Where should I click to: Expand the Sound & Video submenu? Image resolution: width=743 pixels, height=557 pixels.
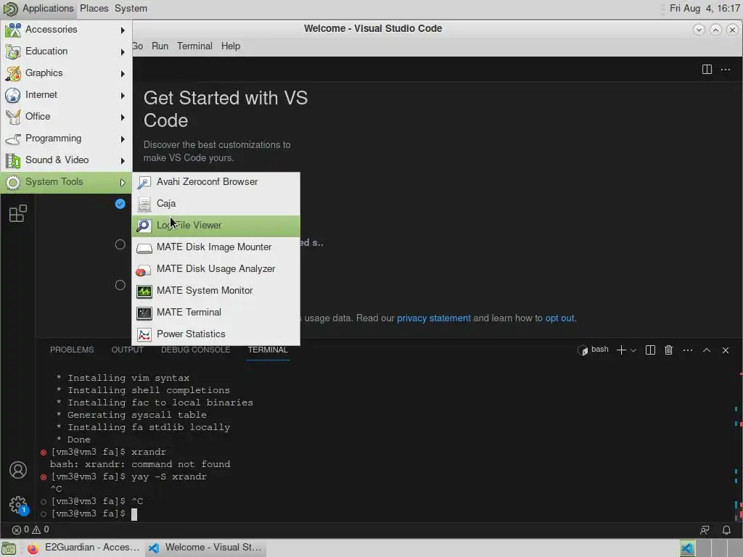pyautogui.click(x=66, y=160)
